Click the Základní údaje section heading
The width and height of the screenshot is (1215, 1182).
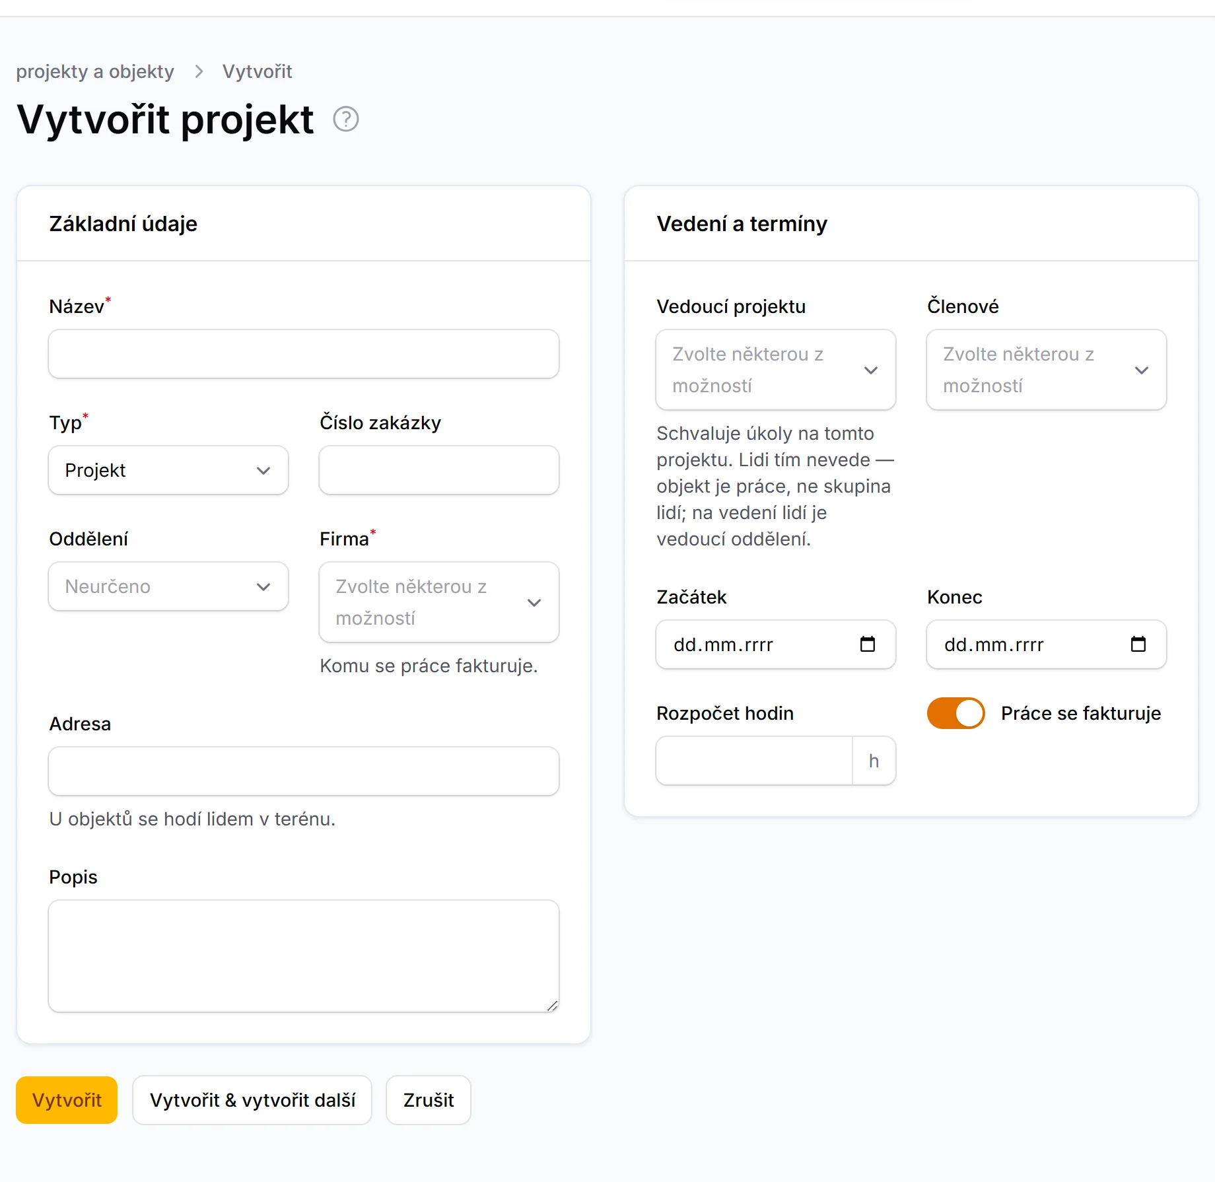click(123, 224)
